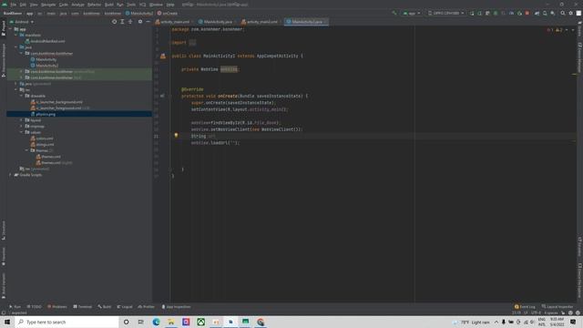Click the green Debug bug icon
583x328 pixels.
pyautogui.click(x=496, y=13)
